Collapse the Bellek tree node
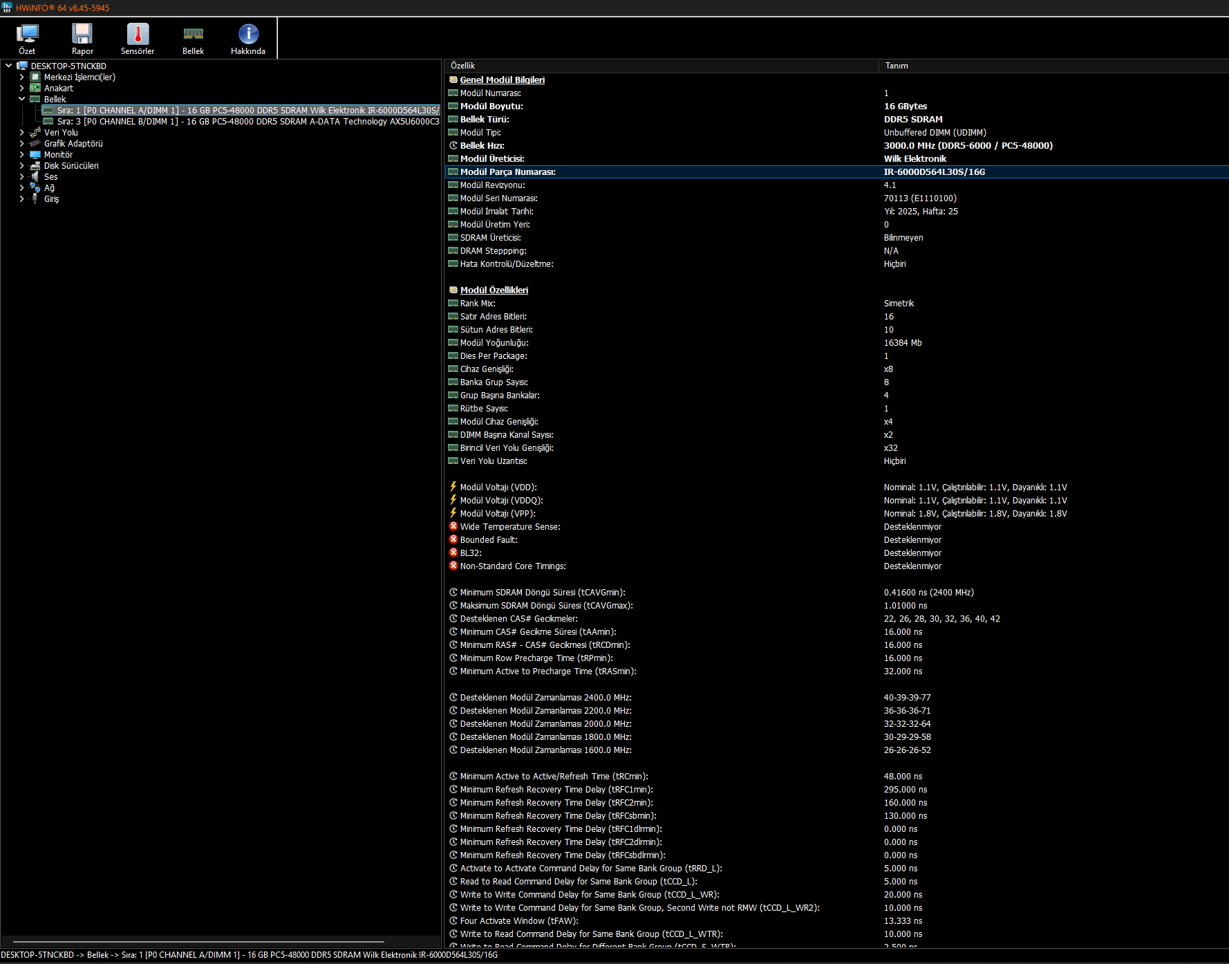Viewport: 1229px width, 964px height. [x=21, y=99]
